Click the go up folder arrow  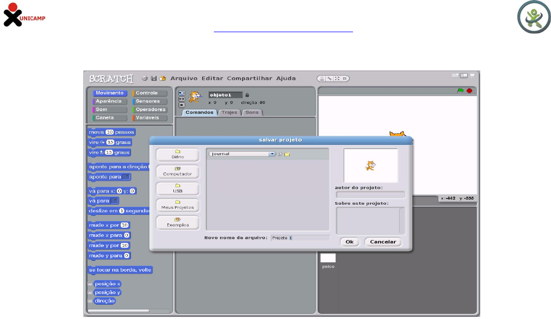(280, 154)
